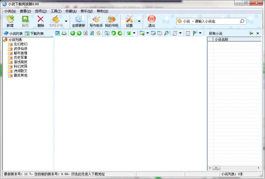The width and height of the screenshot is (265, 179).
Task: Open the 设置 settings tool
Action: point(129,21)
